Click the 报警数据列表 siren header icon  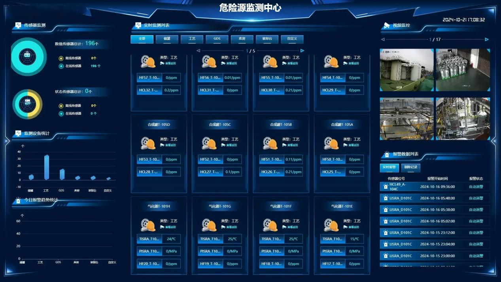tap(387, 154)
